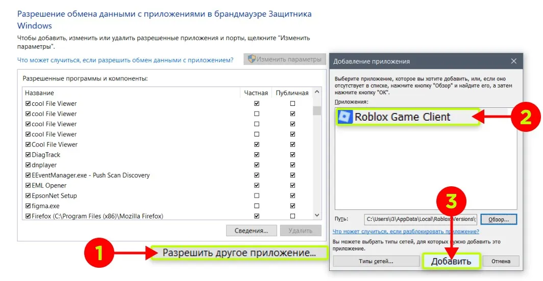
Task: Select the dnplayer row label
Action: click(x=44, y=165)
